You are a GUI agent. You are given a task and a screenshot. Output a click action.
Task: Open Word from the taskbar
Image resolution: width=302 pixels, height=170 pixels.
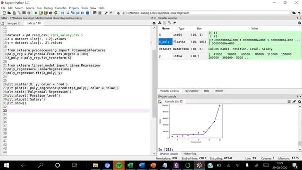tap(142, 165)
